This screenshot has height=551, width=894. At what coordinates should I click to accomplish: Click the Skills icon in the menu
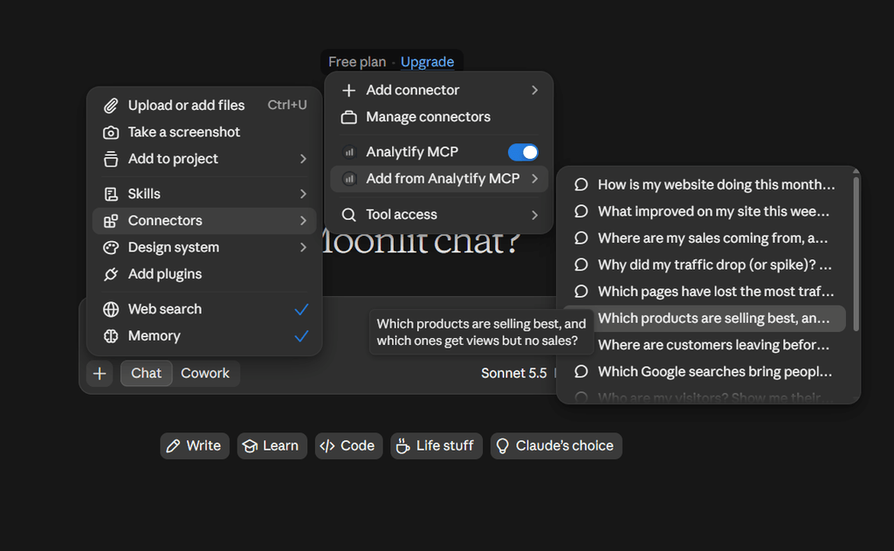pos(111,194)
